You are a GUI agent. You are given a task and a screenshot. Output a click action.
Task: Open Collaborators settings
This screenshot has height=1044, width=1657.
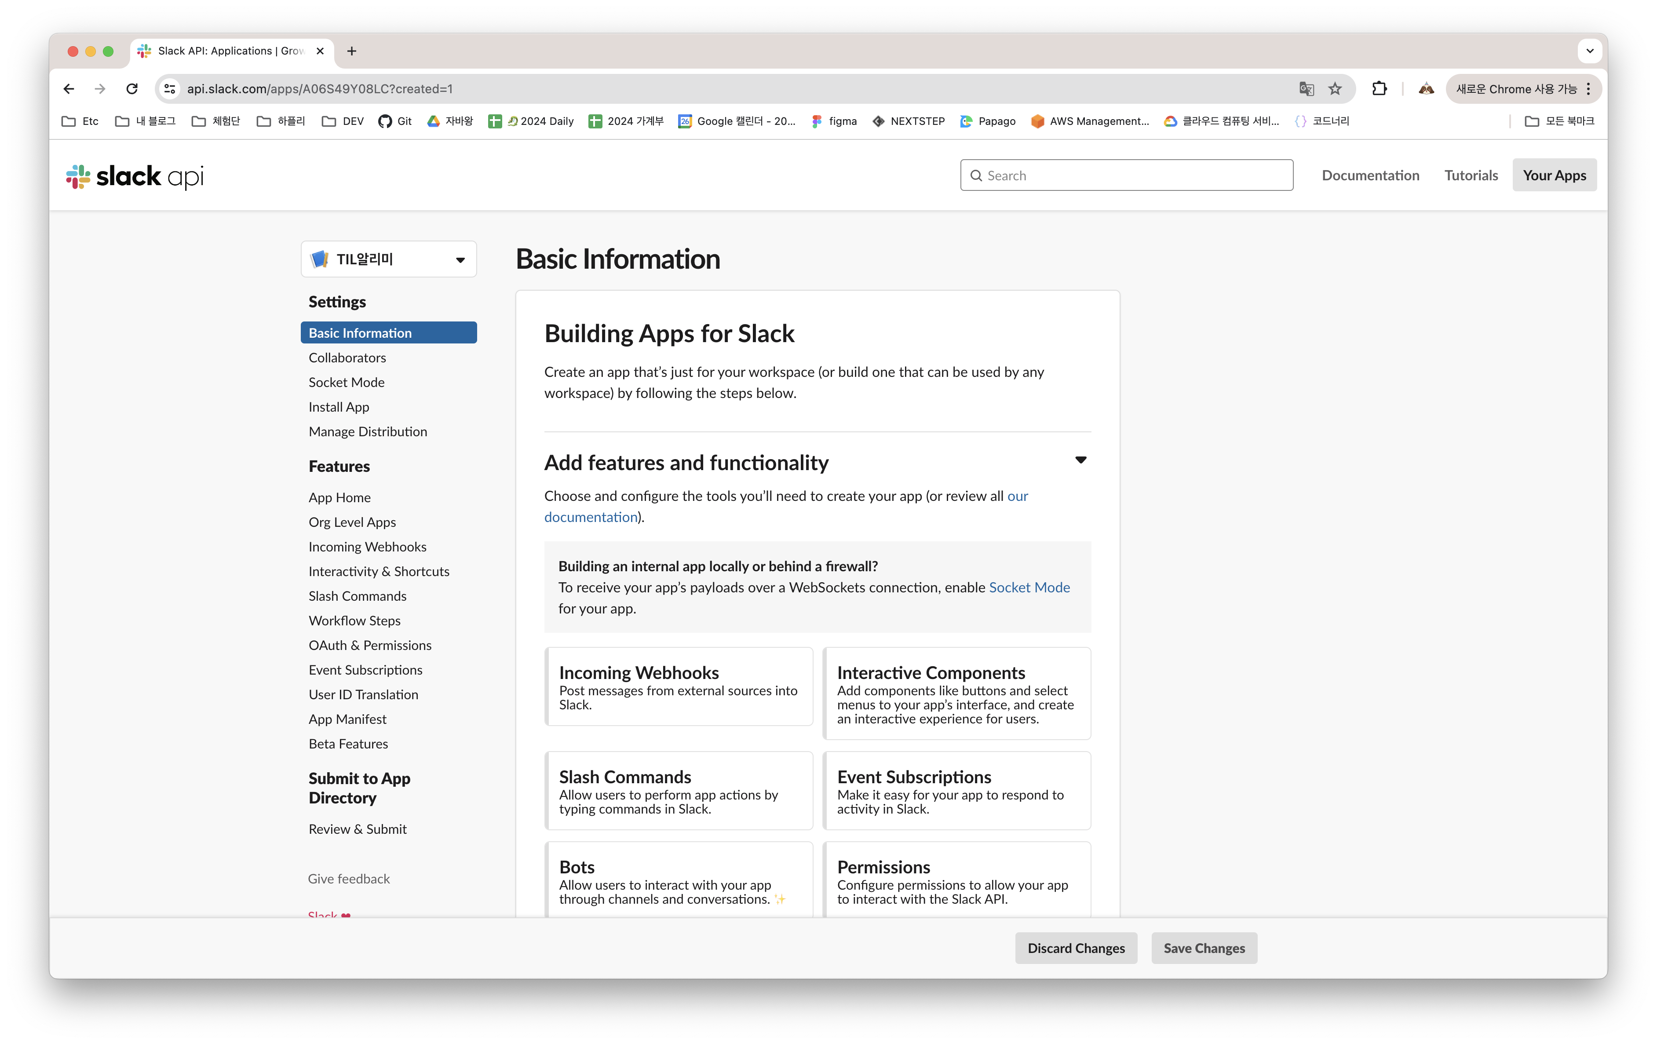coord(347,358)
